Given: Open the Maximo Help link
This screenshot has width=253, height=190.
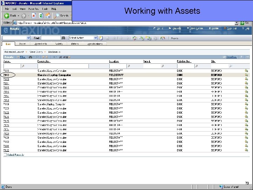Looking at the screenshot, I should [x=246, y=28].
